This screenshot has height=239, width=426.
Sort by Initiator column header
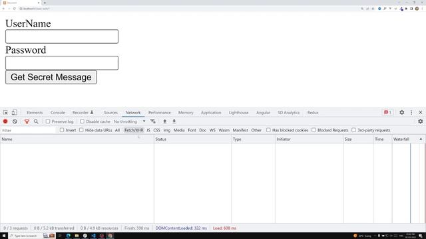click(309, 139)
